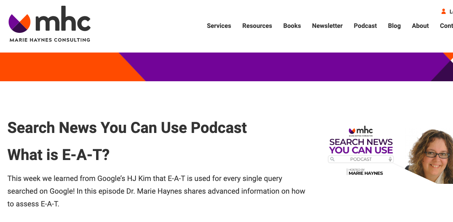Go to the Books page
Viewport: 453px width, 222px height.
point(292,26)
